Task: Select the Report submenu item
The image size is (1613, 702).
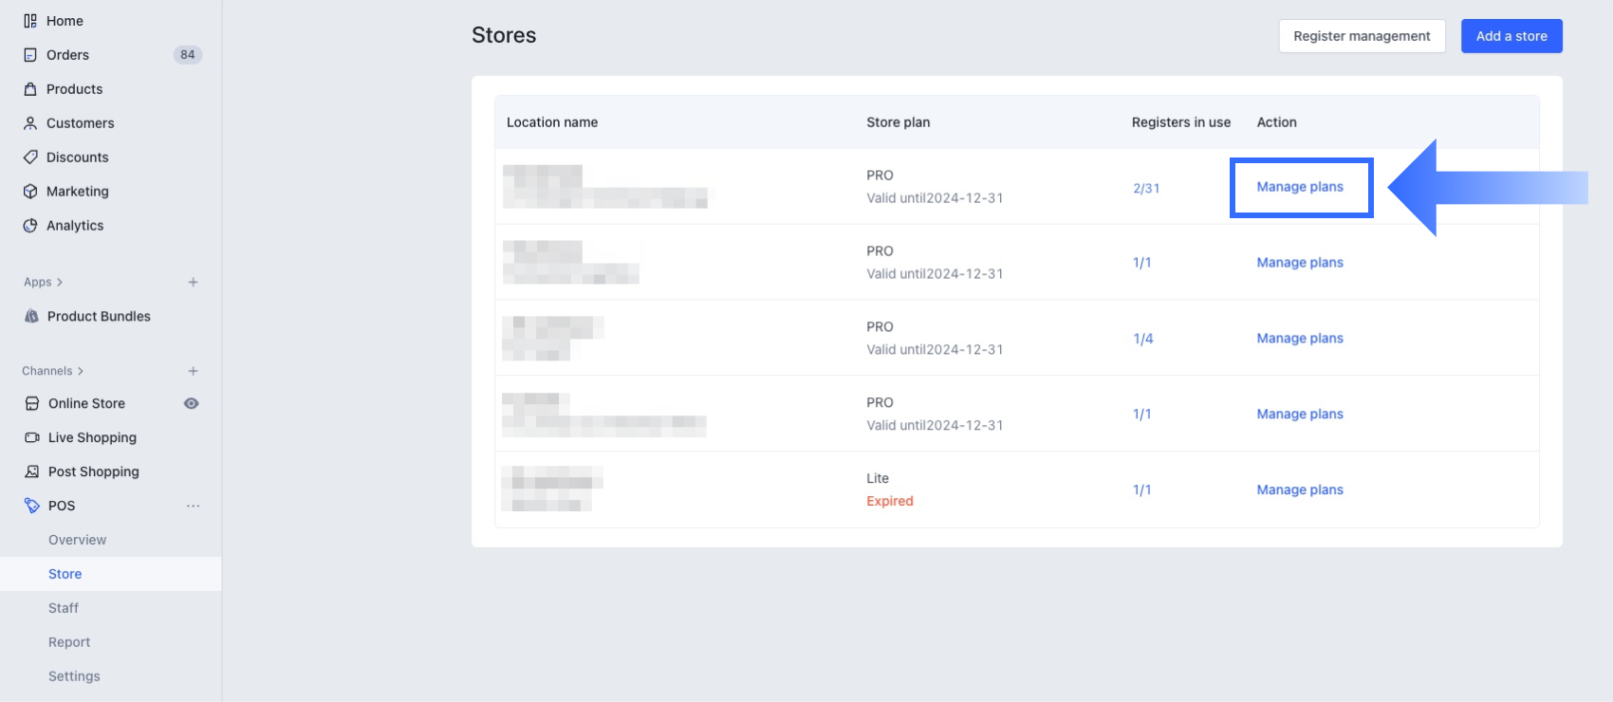Action: [x=69, y=642]
